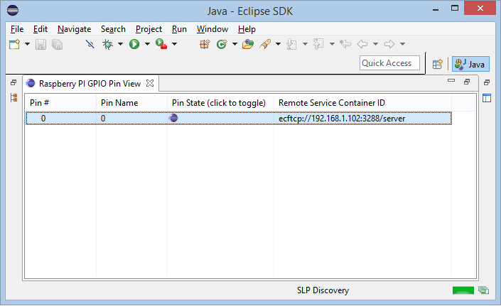The width and height of the screenshot is (501, 306).
Task: Select the Raspberry PI GPIO Pin View tab
Action: [x=90, y=84]
